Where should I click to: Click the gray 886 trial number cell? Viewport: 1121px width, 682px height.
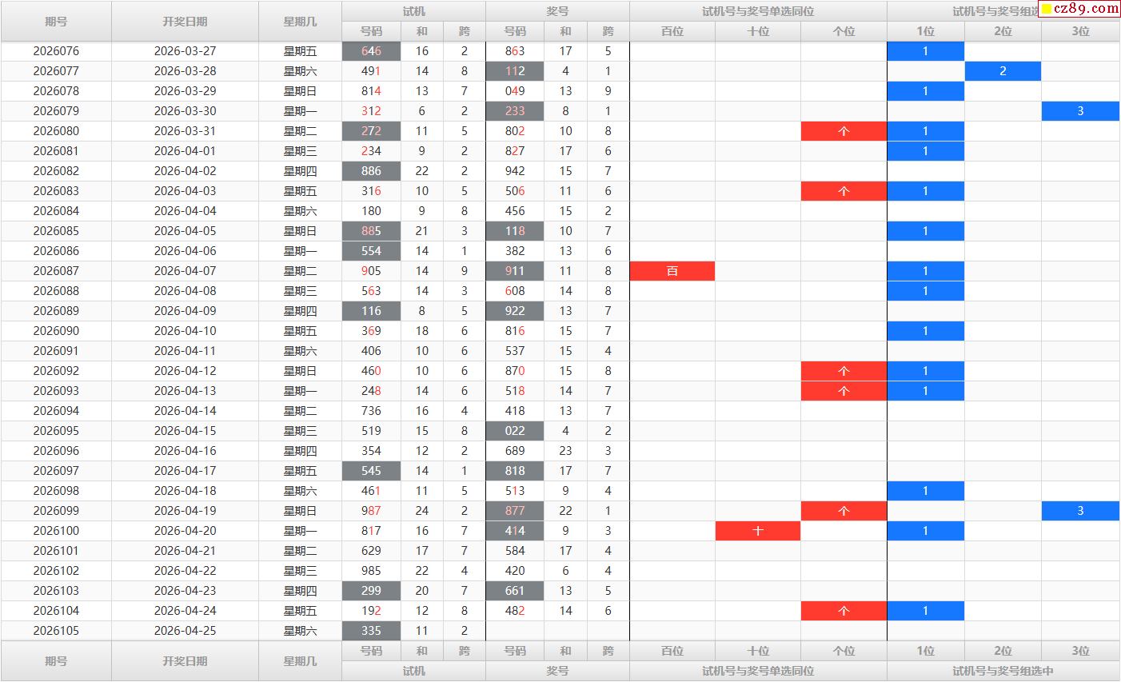pos(371,171)
